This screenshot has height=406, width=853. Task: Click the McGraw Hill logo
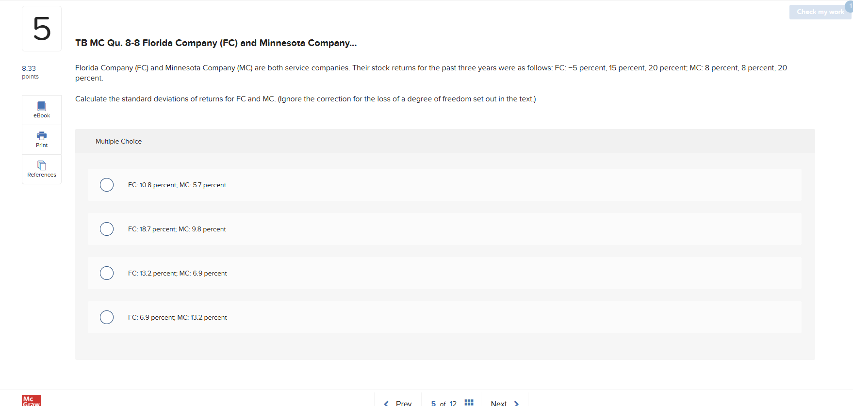[32, 401]
